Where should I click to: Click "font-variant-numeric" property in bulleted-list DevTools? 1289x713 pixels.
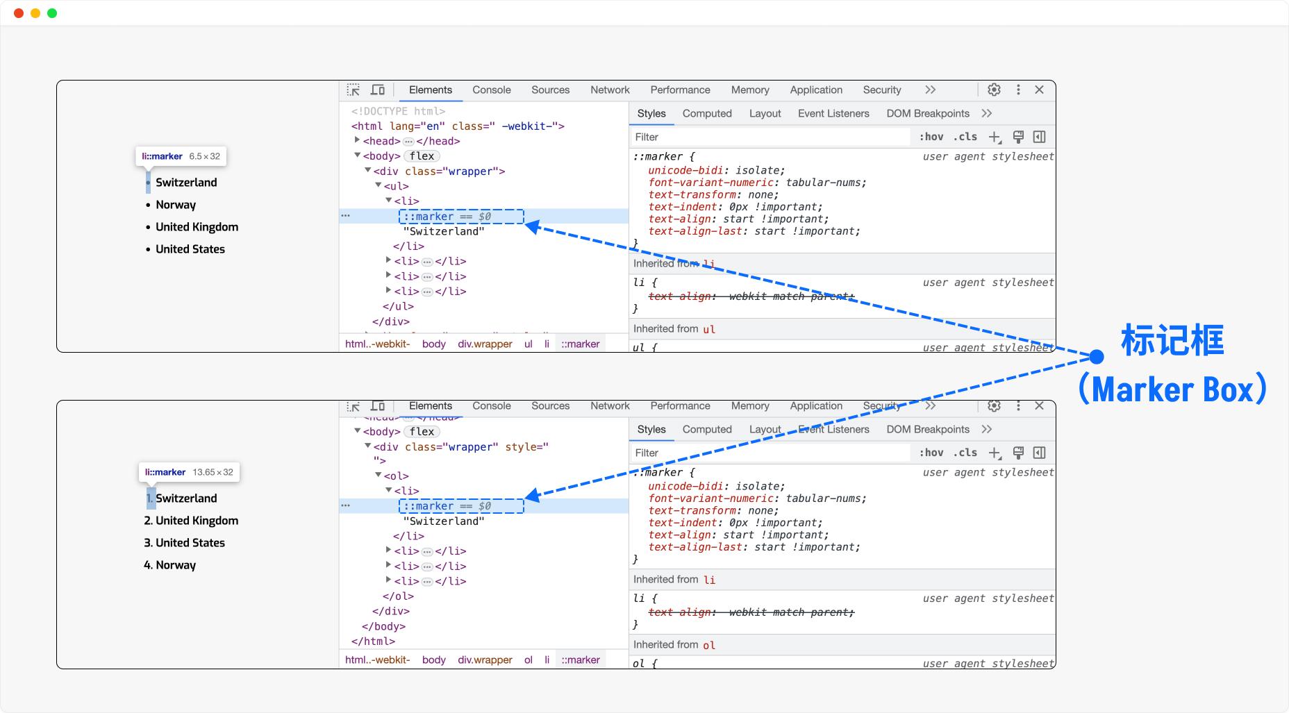tap(711, 183)
